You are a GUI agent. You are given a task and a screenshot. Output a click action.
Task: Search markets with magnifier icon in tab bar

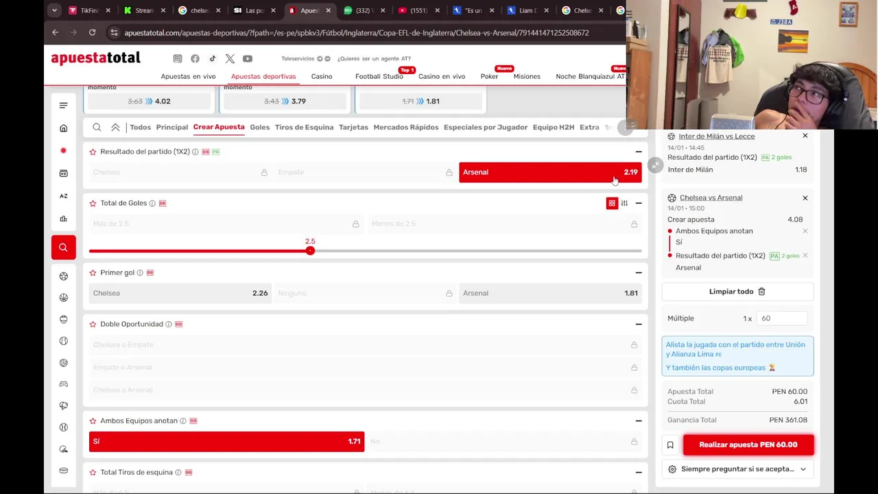click(97, 127)
